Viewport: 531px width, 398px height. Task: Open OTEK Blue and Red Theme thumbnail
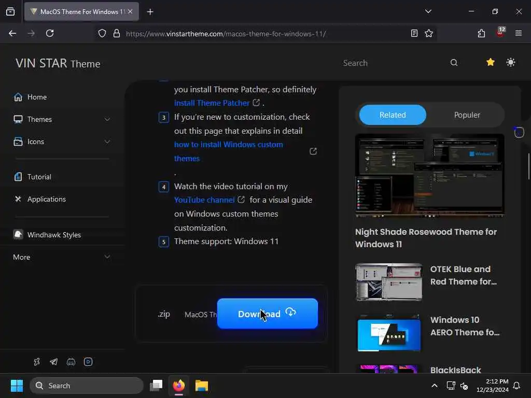coord(389,281)
